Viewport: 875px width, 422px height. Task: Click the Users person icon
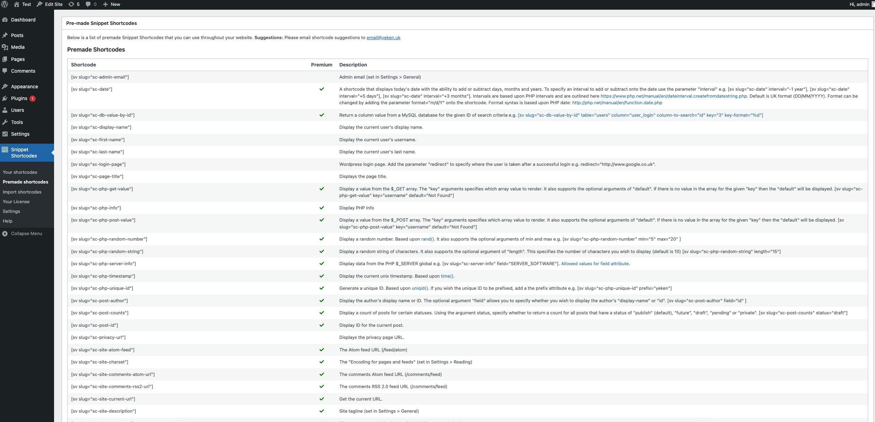coord(5,110)
